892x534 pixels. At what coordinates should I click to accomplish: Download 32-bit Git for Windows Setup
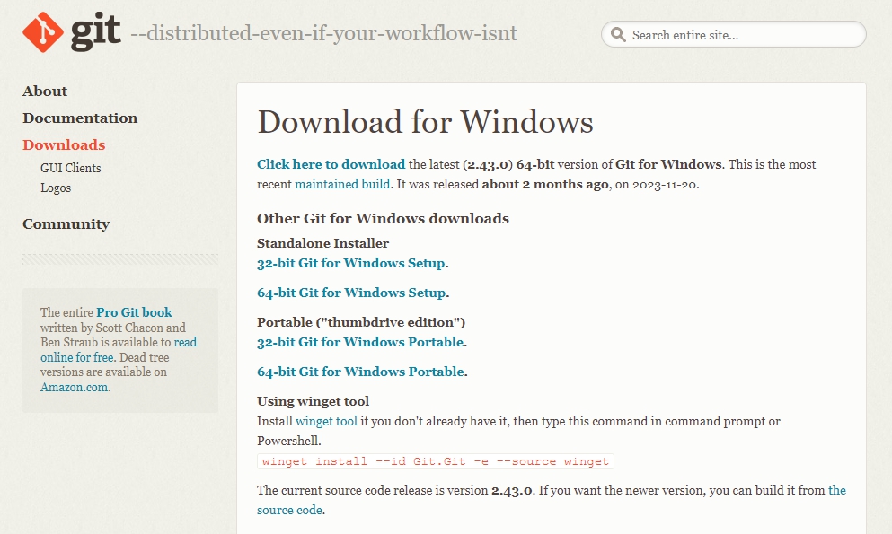pyautogui.click(x=351, y=263)
